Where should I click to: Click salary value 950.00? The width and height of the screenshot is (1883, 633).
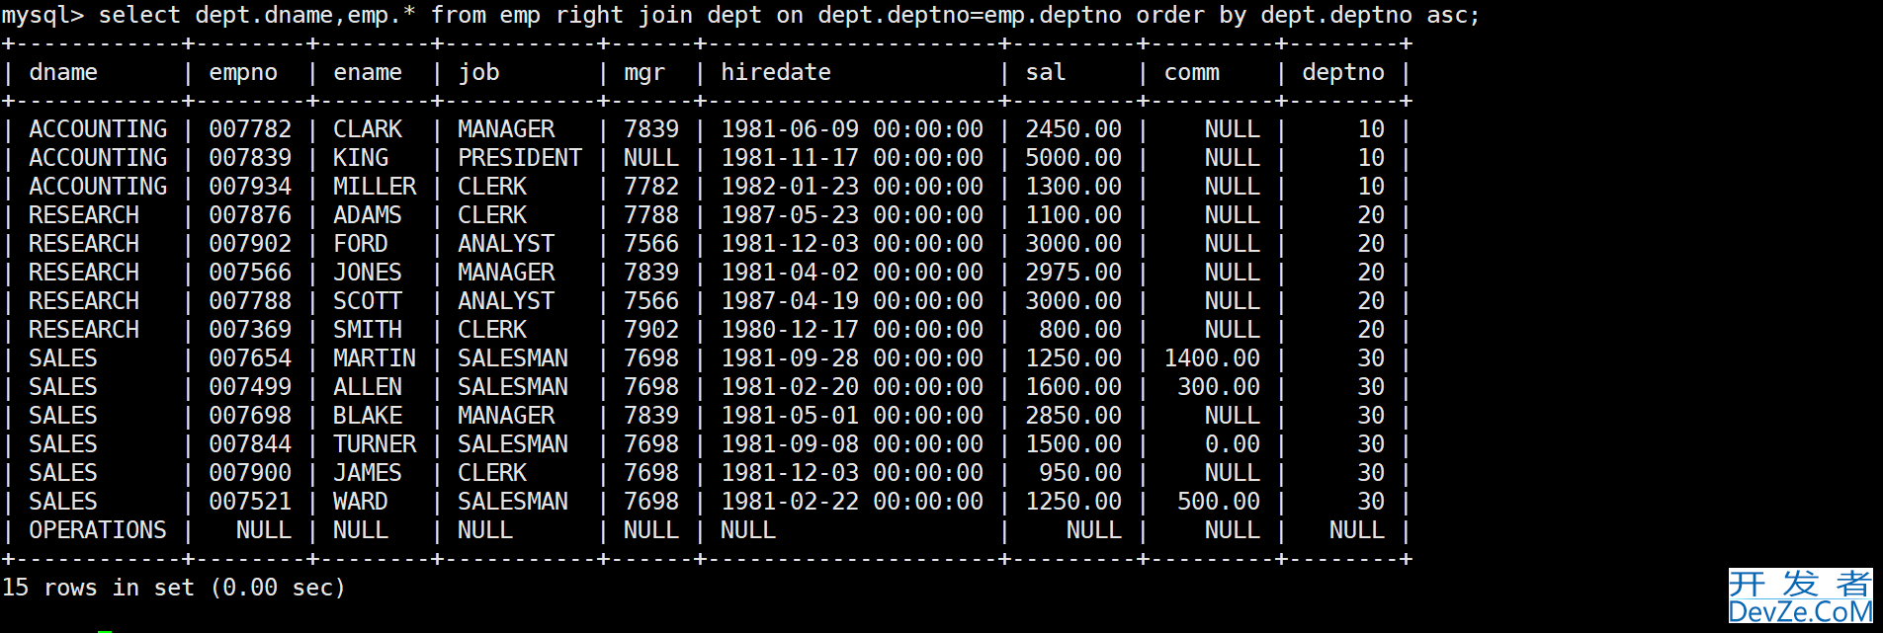pyautogui.click(x=1080, y=473)
